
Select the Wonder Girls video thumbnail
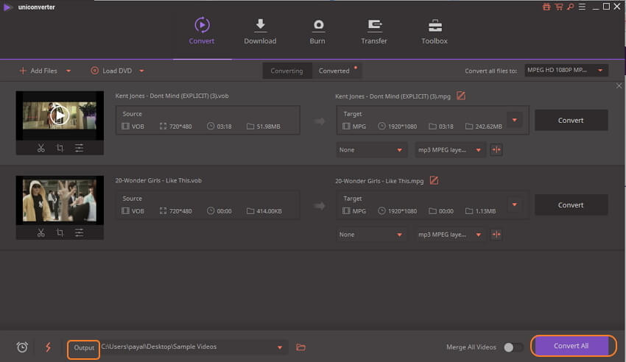pos(60,200)
